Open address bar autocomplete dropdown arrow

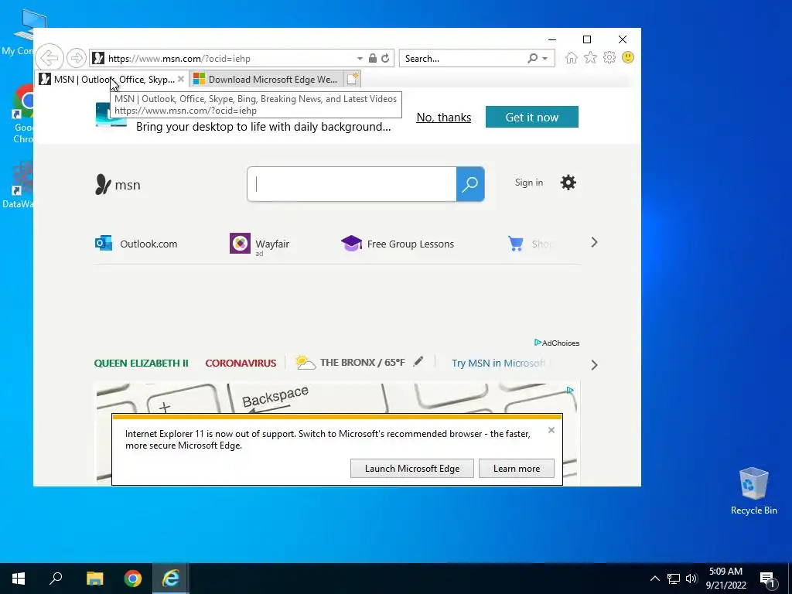(360, 59)
